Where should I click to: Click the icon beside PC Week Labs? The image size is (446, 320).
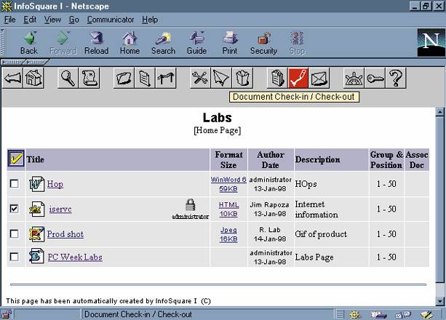[36, 256]
